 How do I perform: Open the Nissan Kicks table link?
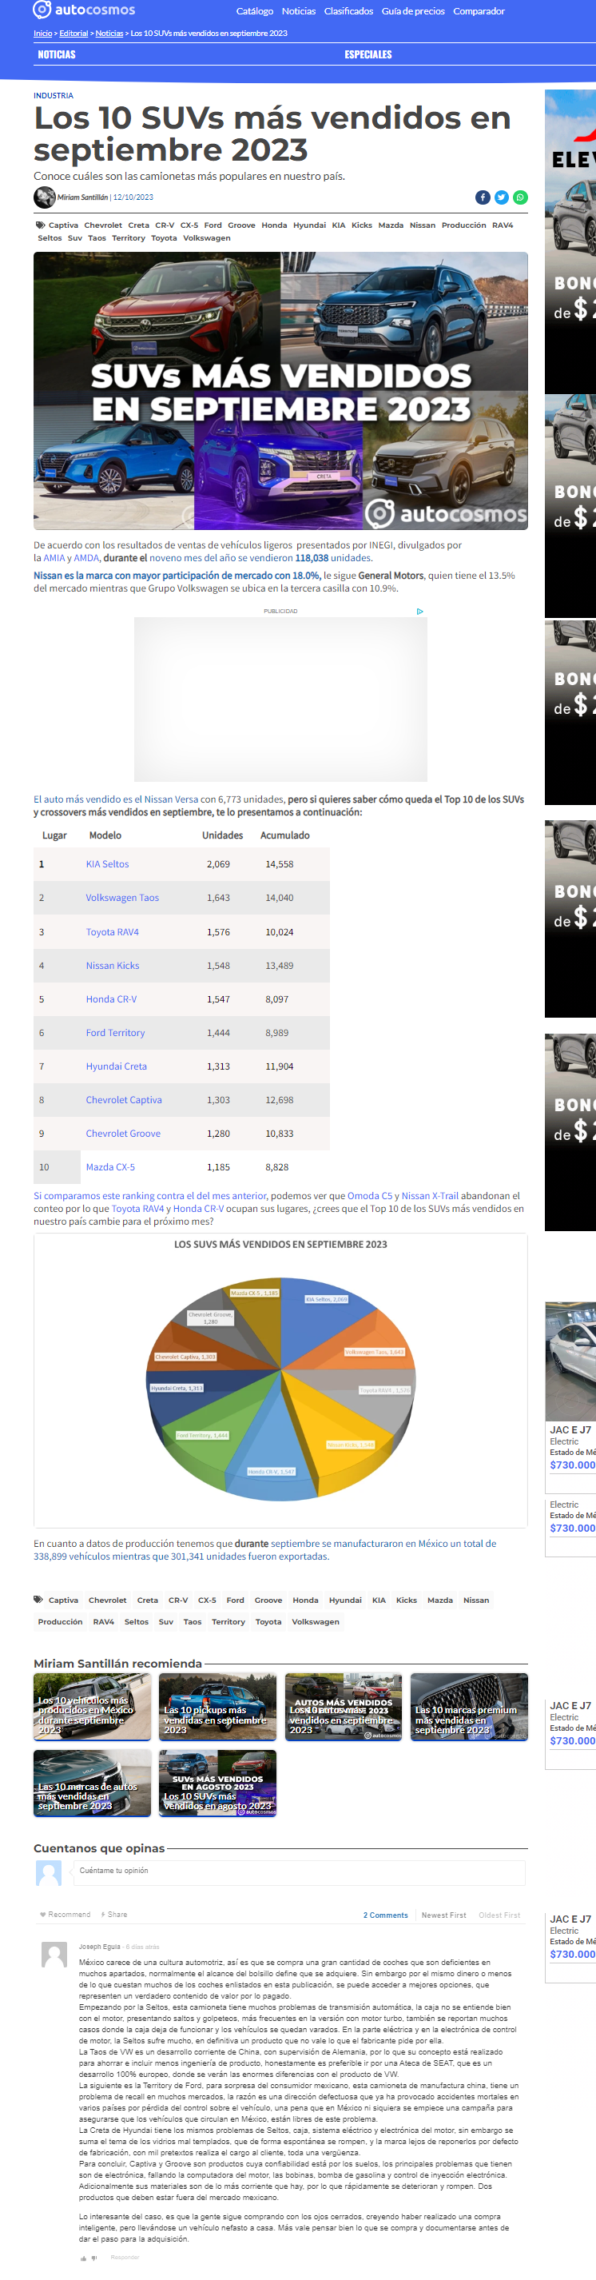click(113, 966)
